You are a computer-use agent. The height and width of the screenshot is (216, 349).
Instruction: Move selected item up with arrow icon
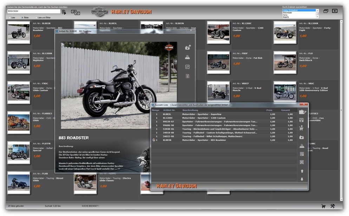click(302, 171)
